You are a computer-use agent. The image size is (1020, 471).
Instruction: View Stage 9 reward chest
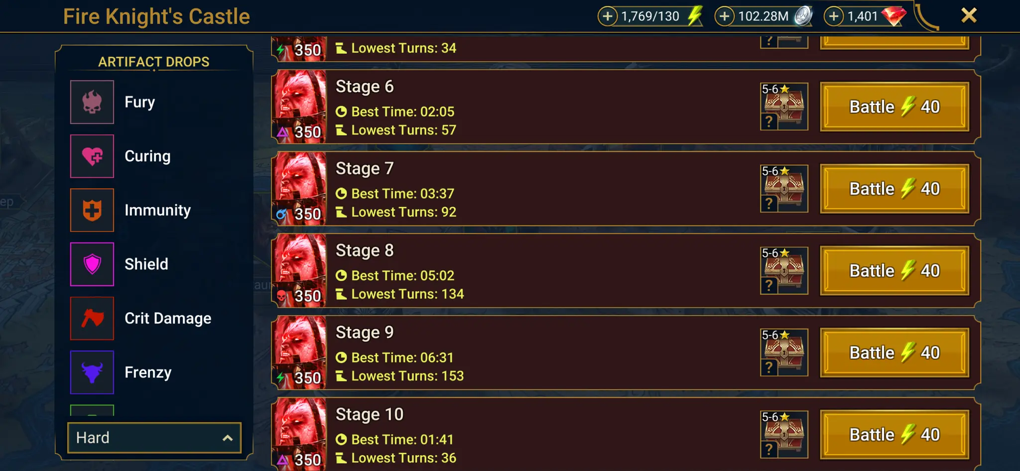[784, 353]
